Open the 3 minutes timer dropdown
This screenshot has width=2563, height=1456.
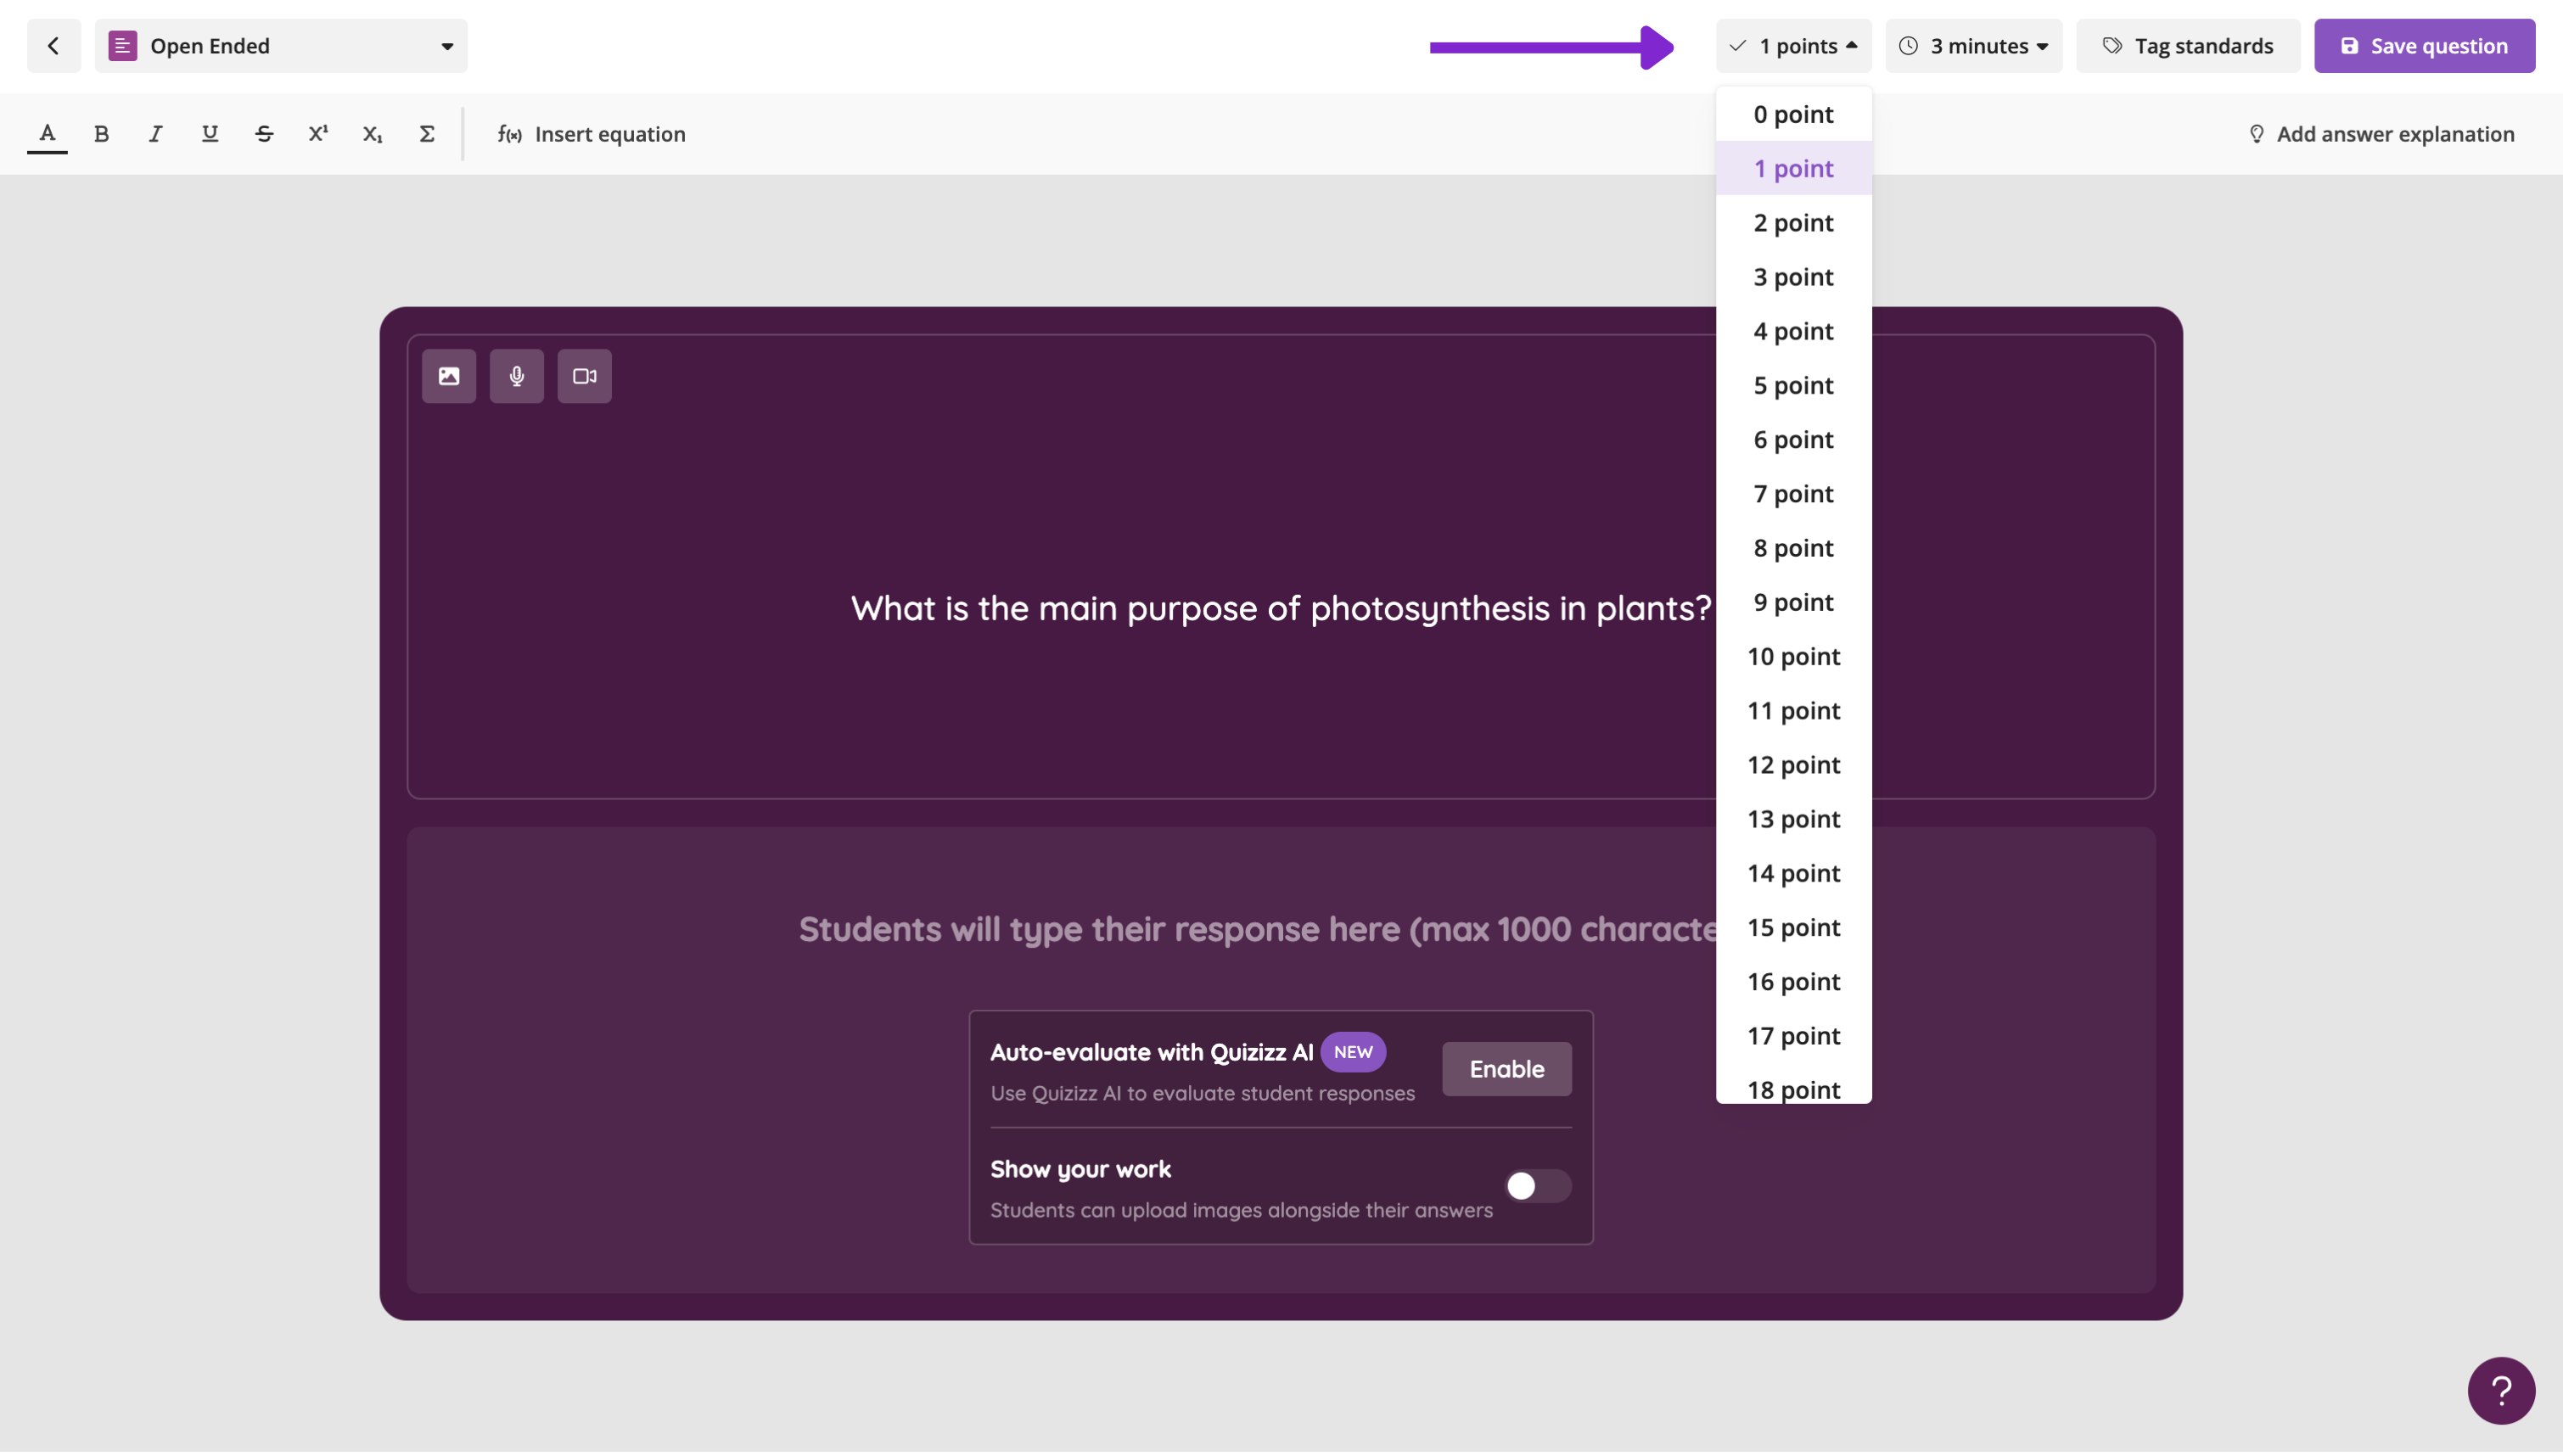[x=1973, y=46]
